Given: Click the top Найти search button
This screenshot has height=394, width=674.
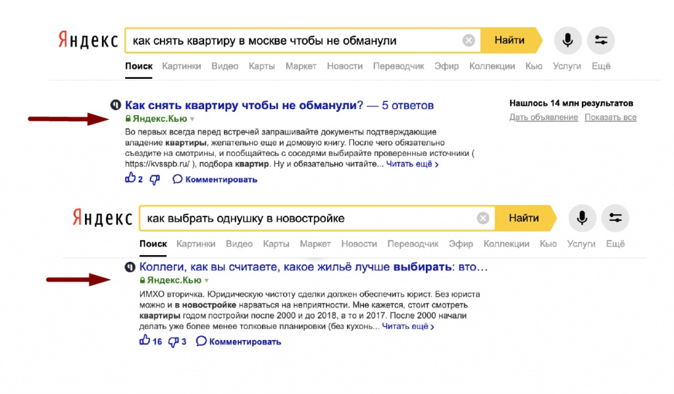Looking at the screenshot, I should [511, 40].
